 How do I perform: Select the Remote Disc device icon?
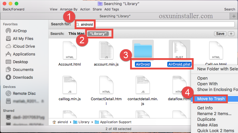[8, 93]
